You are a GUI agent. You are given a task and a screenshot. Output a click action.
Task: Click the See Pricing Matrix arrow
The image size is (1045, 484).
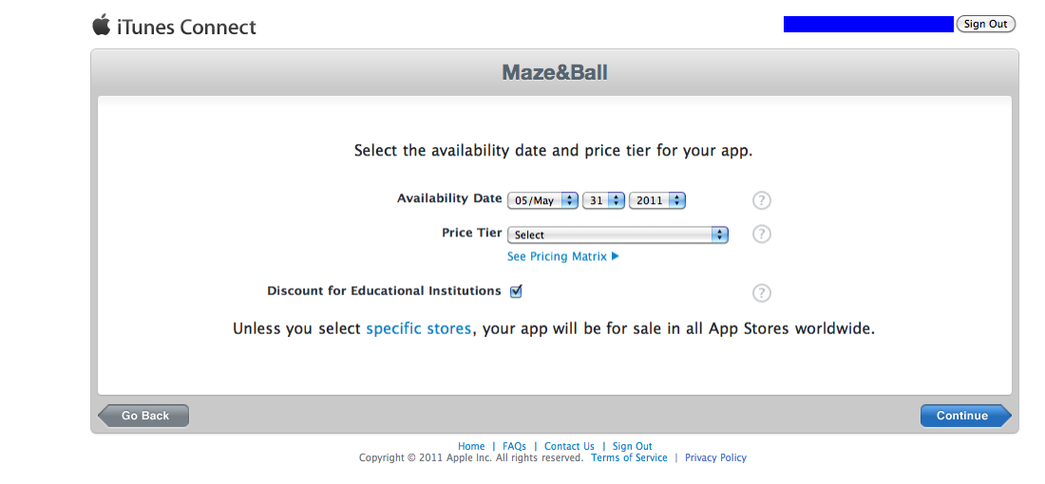click(616, 256)
